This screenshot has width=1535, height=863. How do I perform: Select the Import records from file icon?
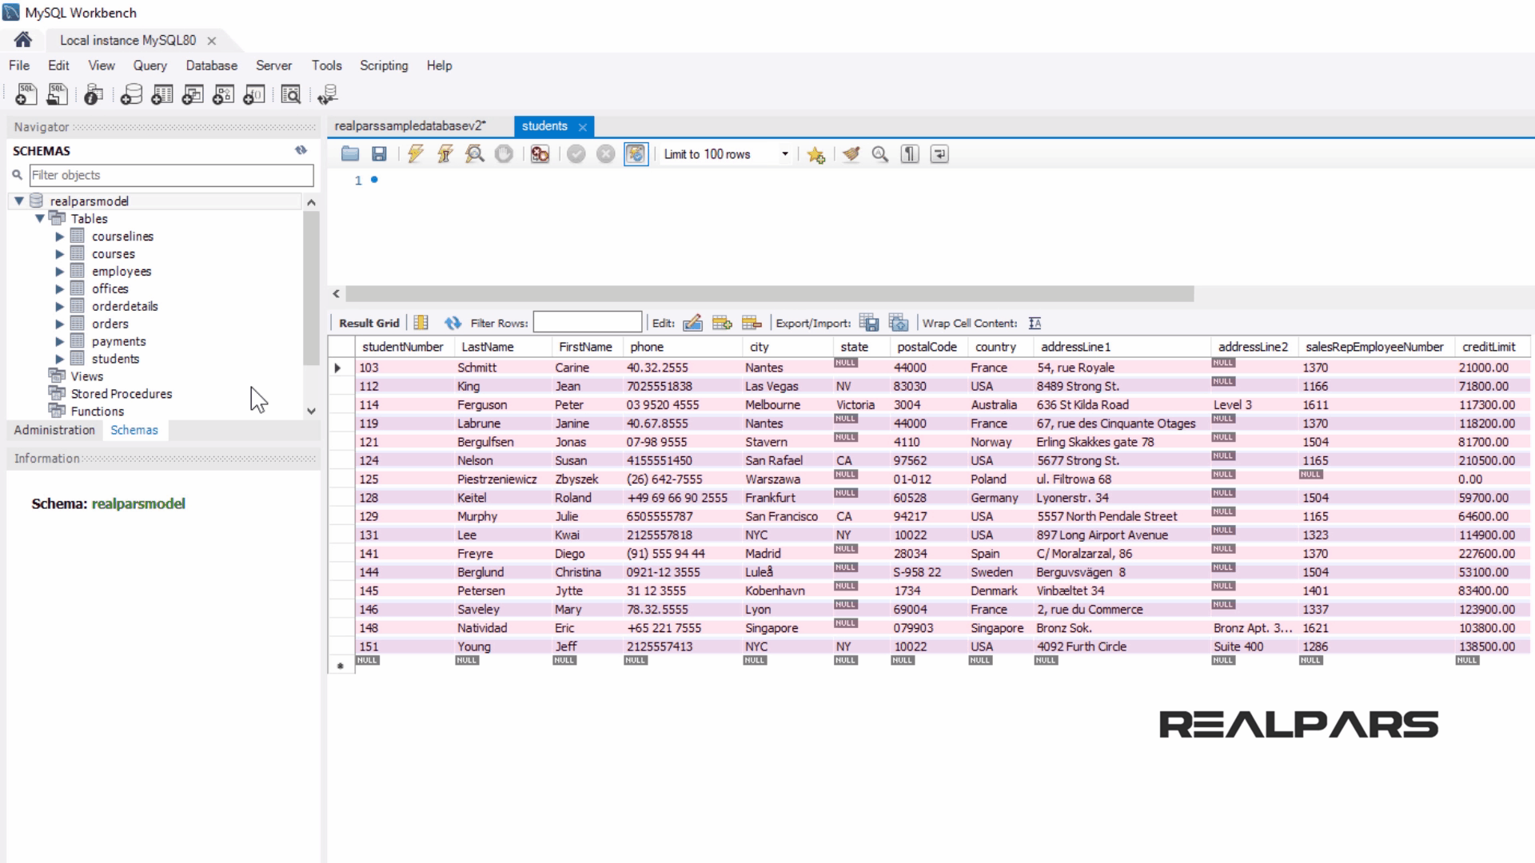click(x=898, y=323)
